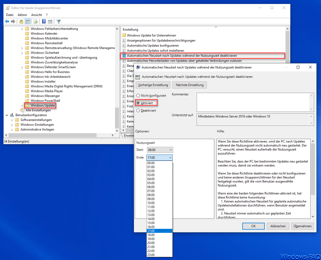Viewport: 321px width, 260px height.
Task: Click the folder icon of Windows Media Player
Action: (x=27, y=91)
